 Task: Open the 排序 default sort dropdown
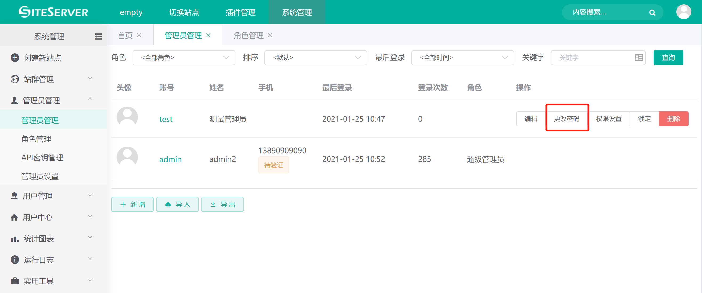pyautogui.click(x=316, y=57)
